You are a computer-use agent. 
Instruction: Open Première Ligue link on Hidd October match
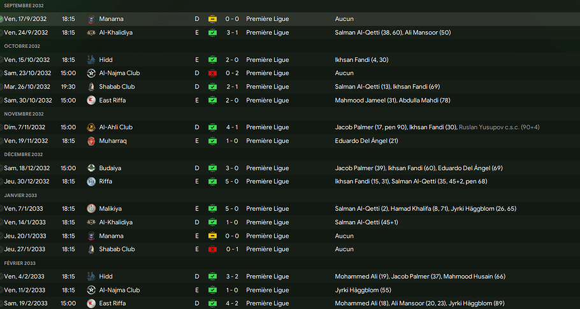point(268,59)
